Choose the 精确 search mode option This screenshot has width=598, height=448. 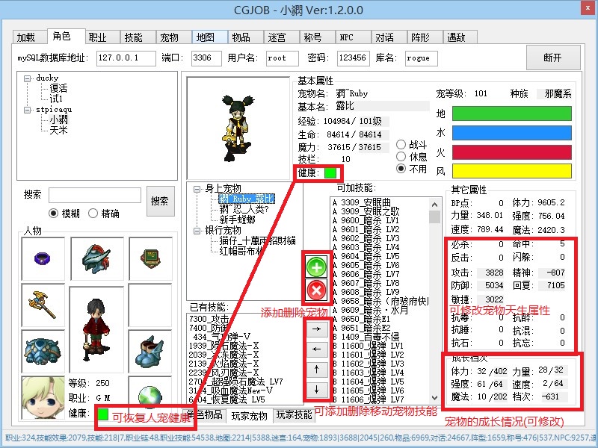[93, 214]
